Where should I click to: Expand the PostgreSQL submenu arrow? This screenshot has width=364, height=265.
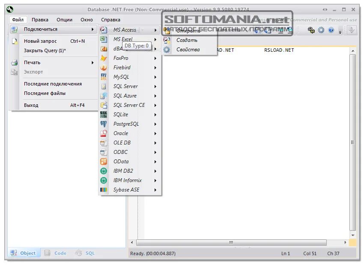(x=155, y=124)
